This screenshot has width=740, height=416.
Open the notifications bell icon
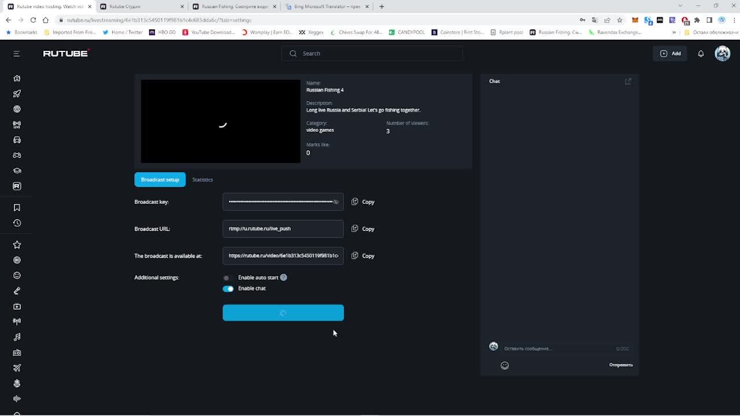[x=701, y=54]
